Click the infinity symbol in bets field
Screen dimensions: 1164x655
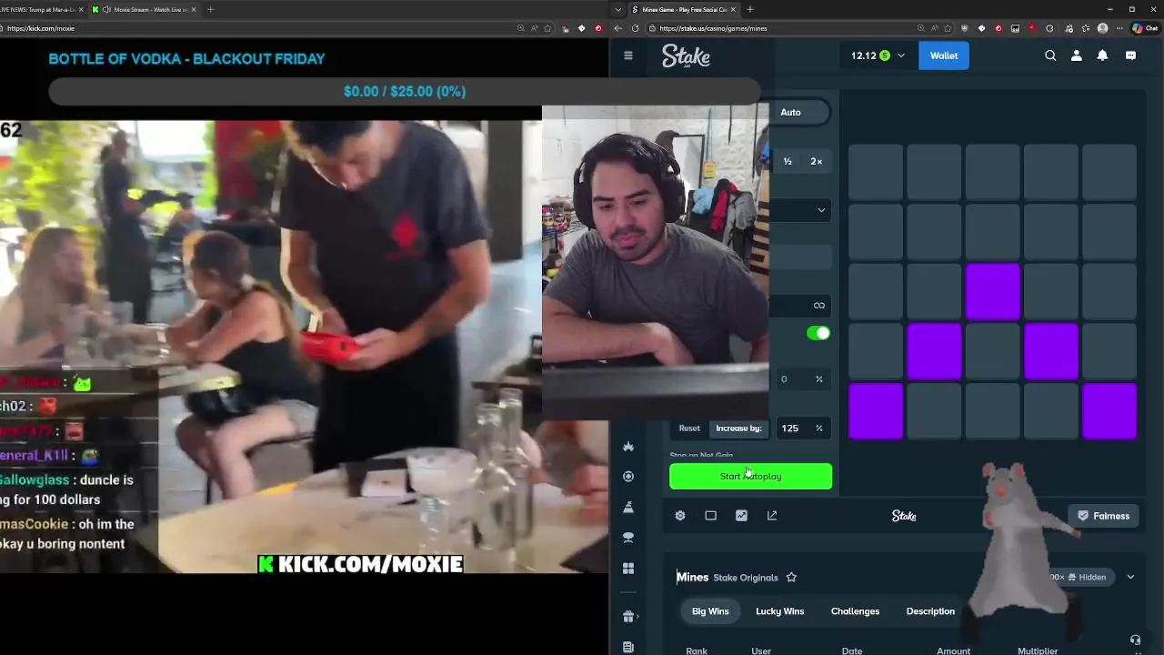(819, 306)
